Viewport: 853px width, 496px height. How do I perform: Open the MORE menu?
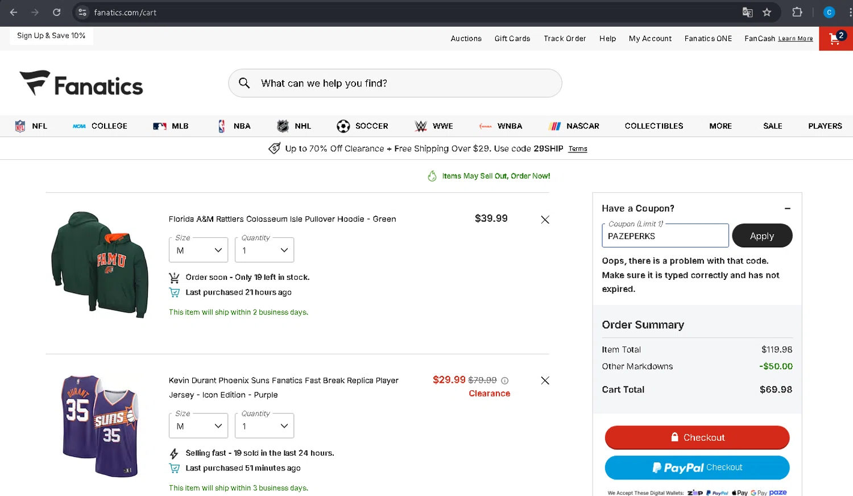721,126
